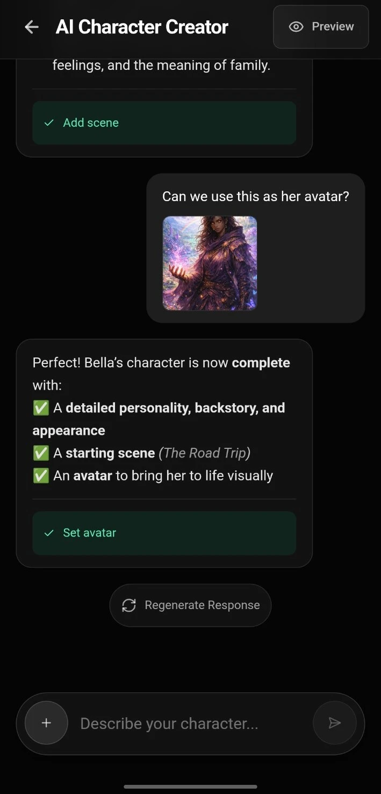Click green check emoji before 'An avatar'
The image size is (381, 794).
click(41, 476)
